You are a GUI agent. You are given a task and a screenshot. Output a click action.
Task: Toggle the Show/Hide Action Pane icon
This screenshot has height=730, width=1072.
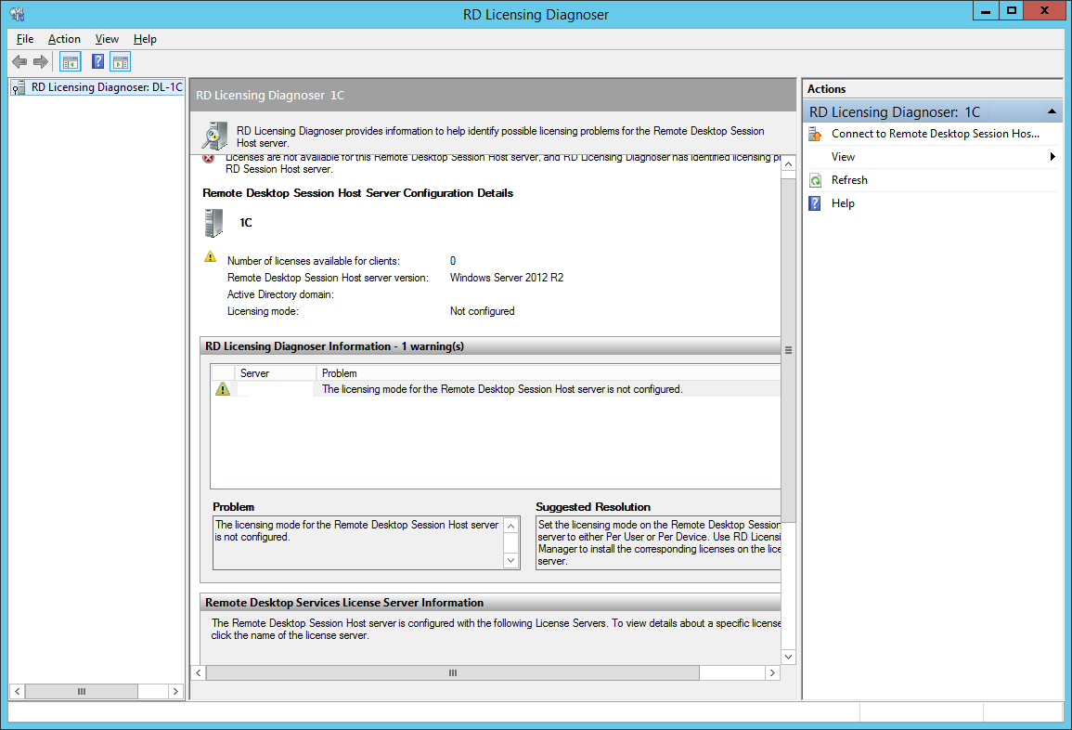click(x=121, y=62)
